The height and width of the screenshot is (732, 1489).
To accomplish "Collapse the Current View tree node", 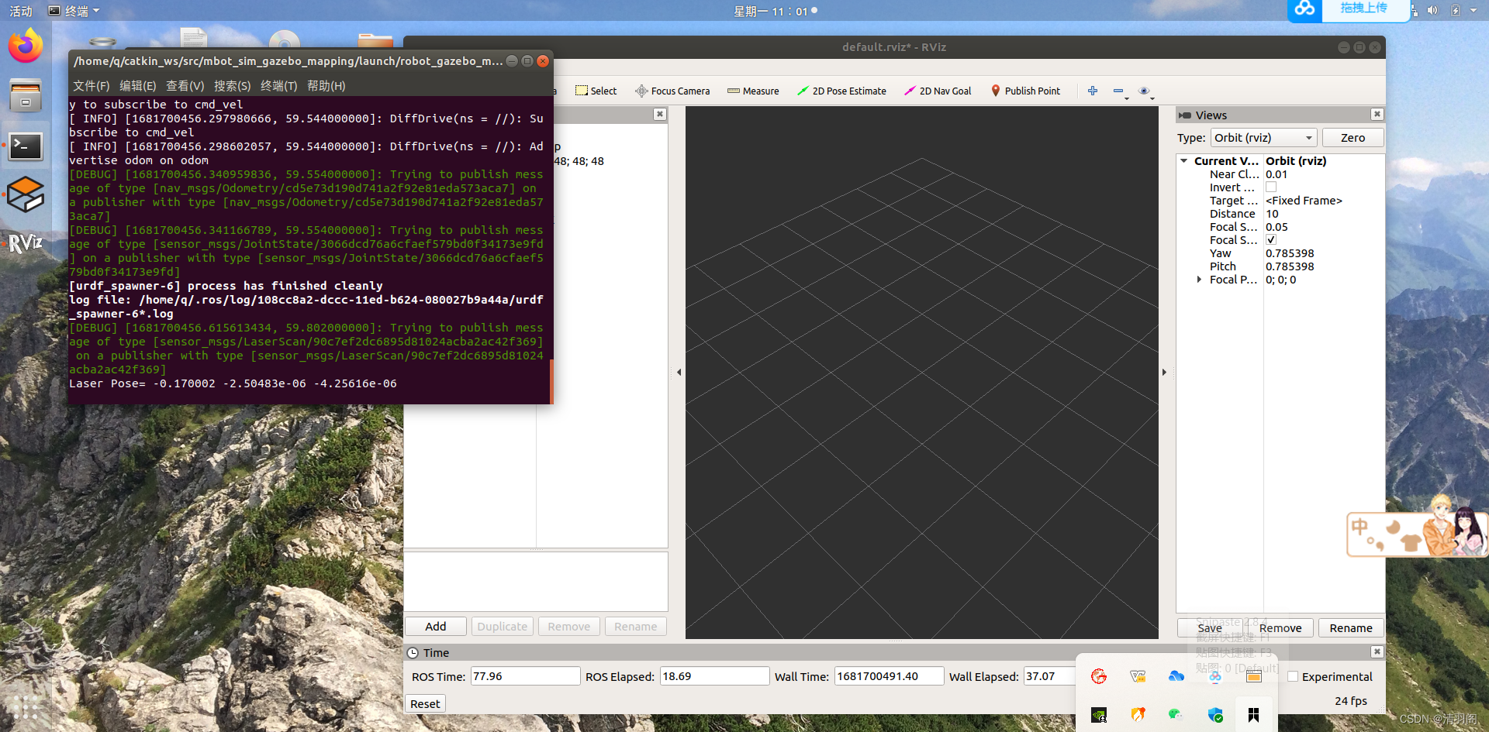I will pos(1184,161).
